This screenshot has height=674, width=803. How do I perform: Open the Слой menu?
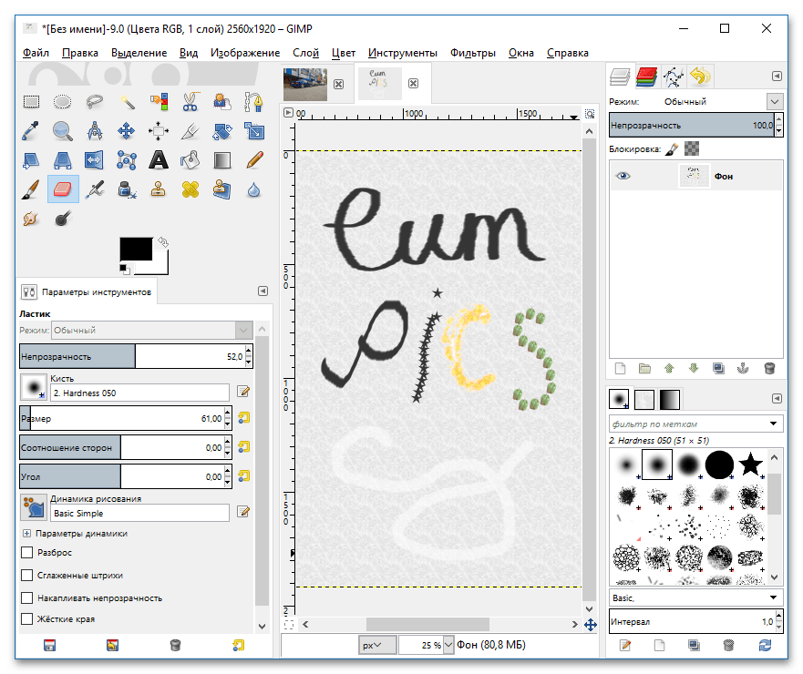(305, 53)
